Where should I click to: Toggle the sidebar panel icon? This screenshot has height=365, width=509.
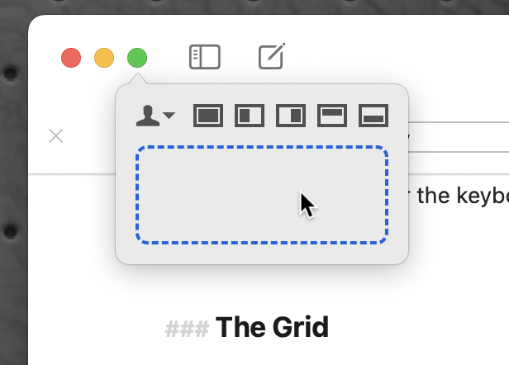pos(205,57)
